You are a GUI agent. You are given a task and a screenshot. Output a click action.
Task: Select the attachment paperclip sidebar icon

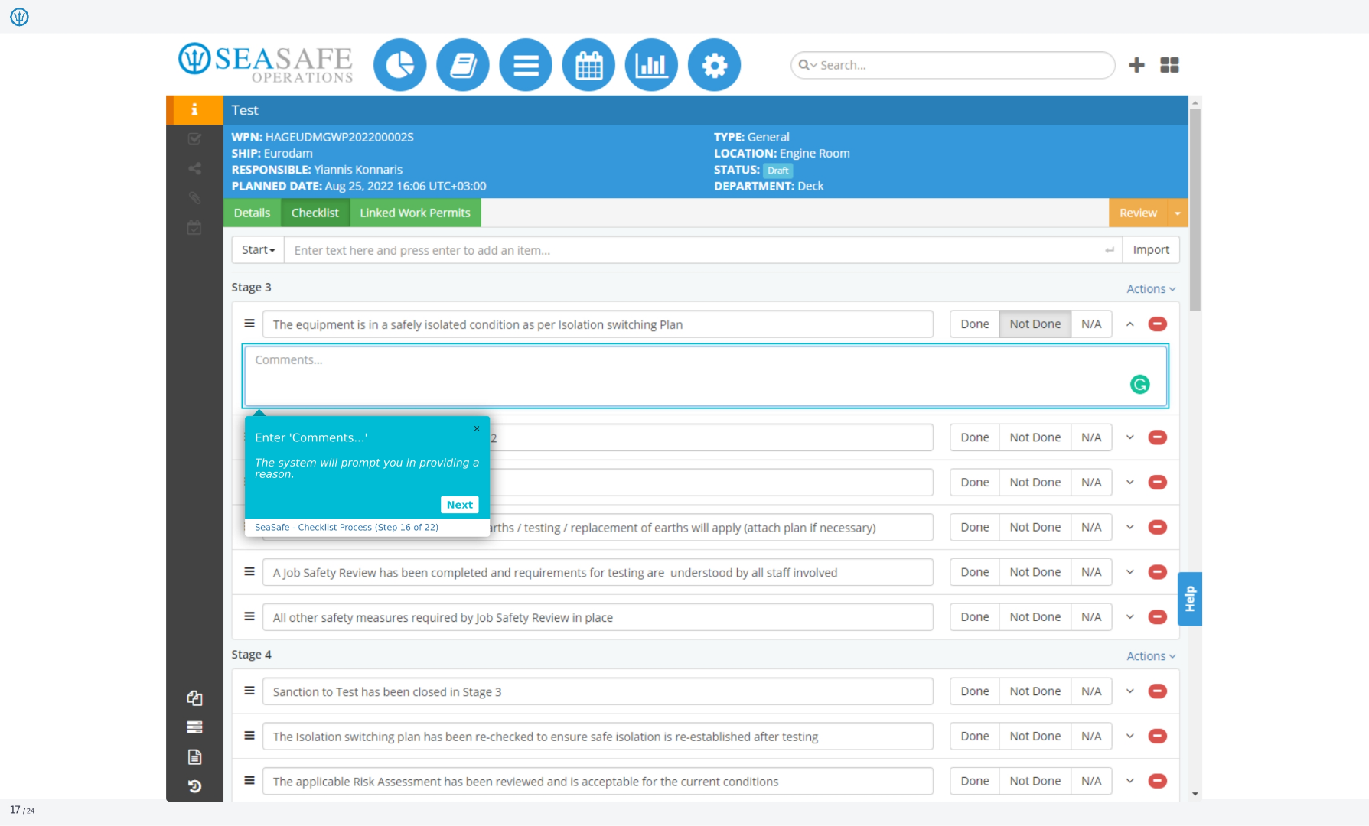pos(194,198)
